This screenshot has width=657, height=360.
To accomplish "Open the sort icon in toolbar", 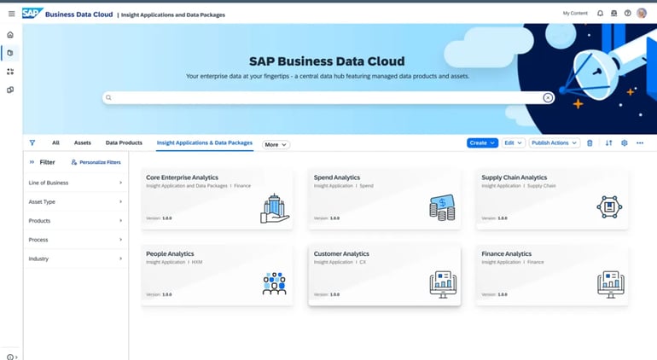I will (609, 143).
